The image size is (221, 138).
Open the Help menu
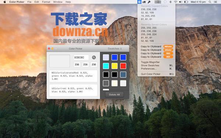[68, 2]
